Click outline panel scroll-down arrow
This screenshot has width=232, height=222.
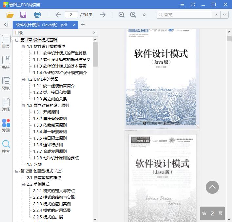pyautogui.click(x=95, y=219)
